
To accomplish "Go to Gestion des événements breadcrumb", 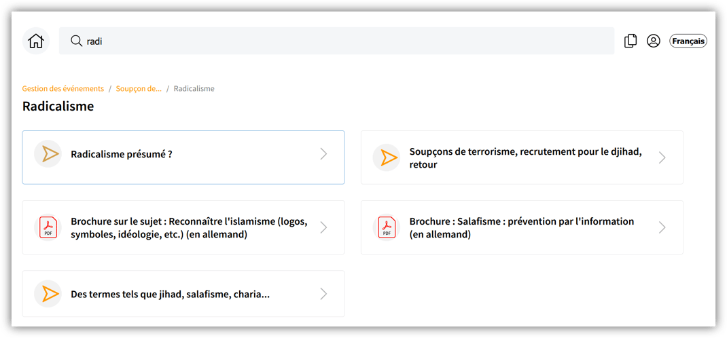I will [63, 89].
